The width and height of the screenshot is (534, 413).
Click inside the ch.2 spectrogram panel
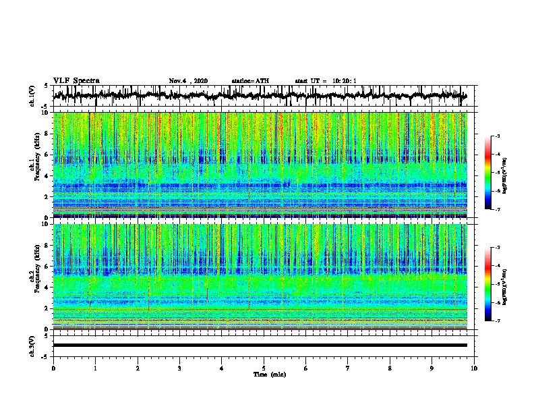tap(260, 277)
